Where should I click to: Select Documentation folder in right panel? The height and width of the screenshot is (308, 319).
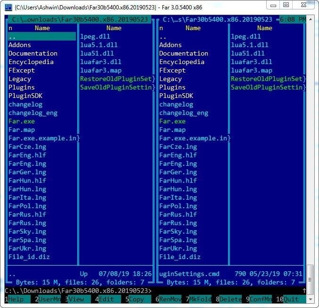pos(184,54)
